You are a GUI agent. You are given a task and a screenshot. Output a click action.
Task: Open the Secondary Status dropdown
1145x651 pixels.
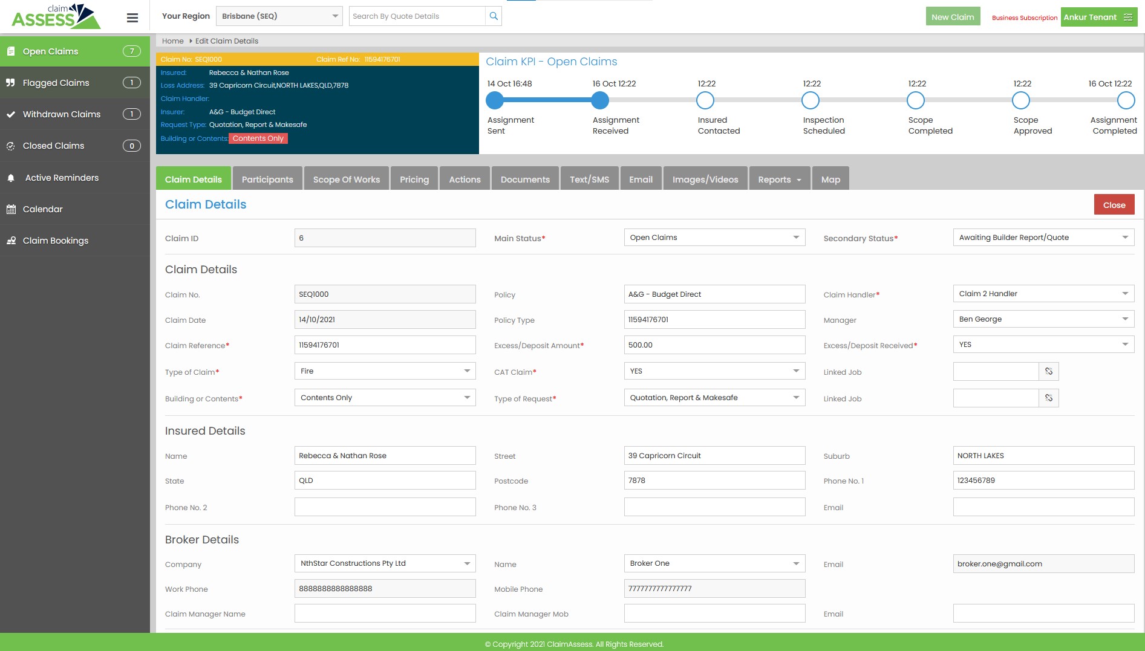(1043, 238)
